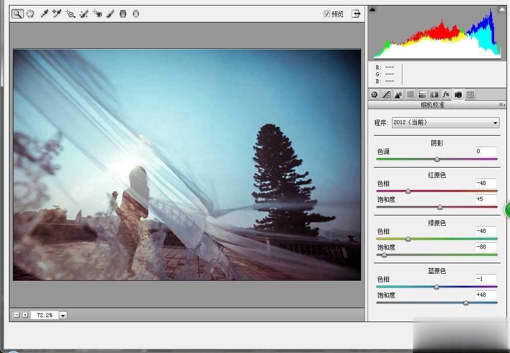Open the zoom level 72.2% dropdown

point(63,315)
